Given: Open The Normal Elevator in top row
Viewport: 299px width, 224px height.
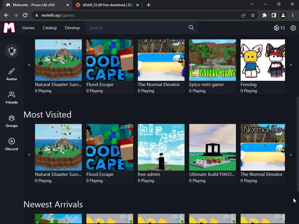Looking at the screenshot, I should pyautogui.click(x=161, y=60).
